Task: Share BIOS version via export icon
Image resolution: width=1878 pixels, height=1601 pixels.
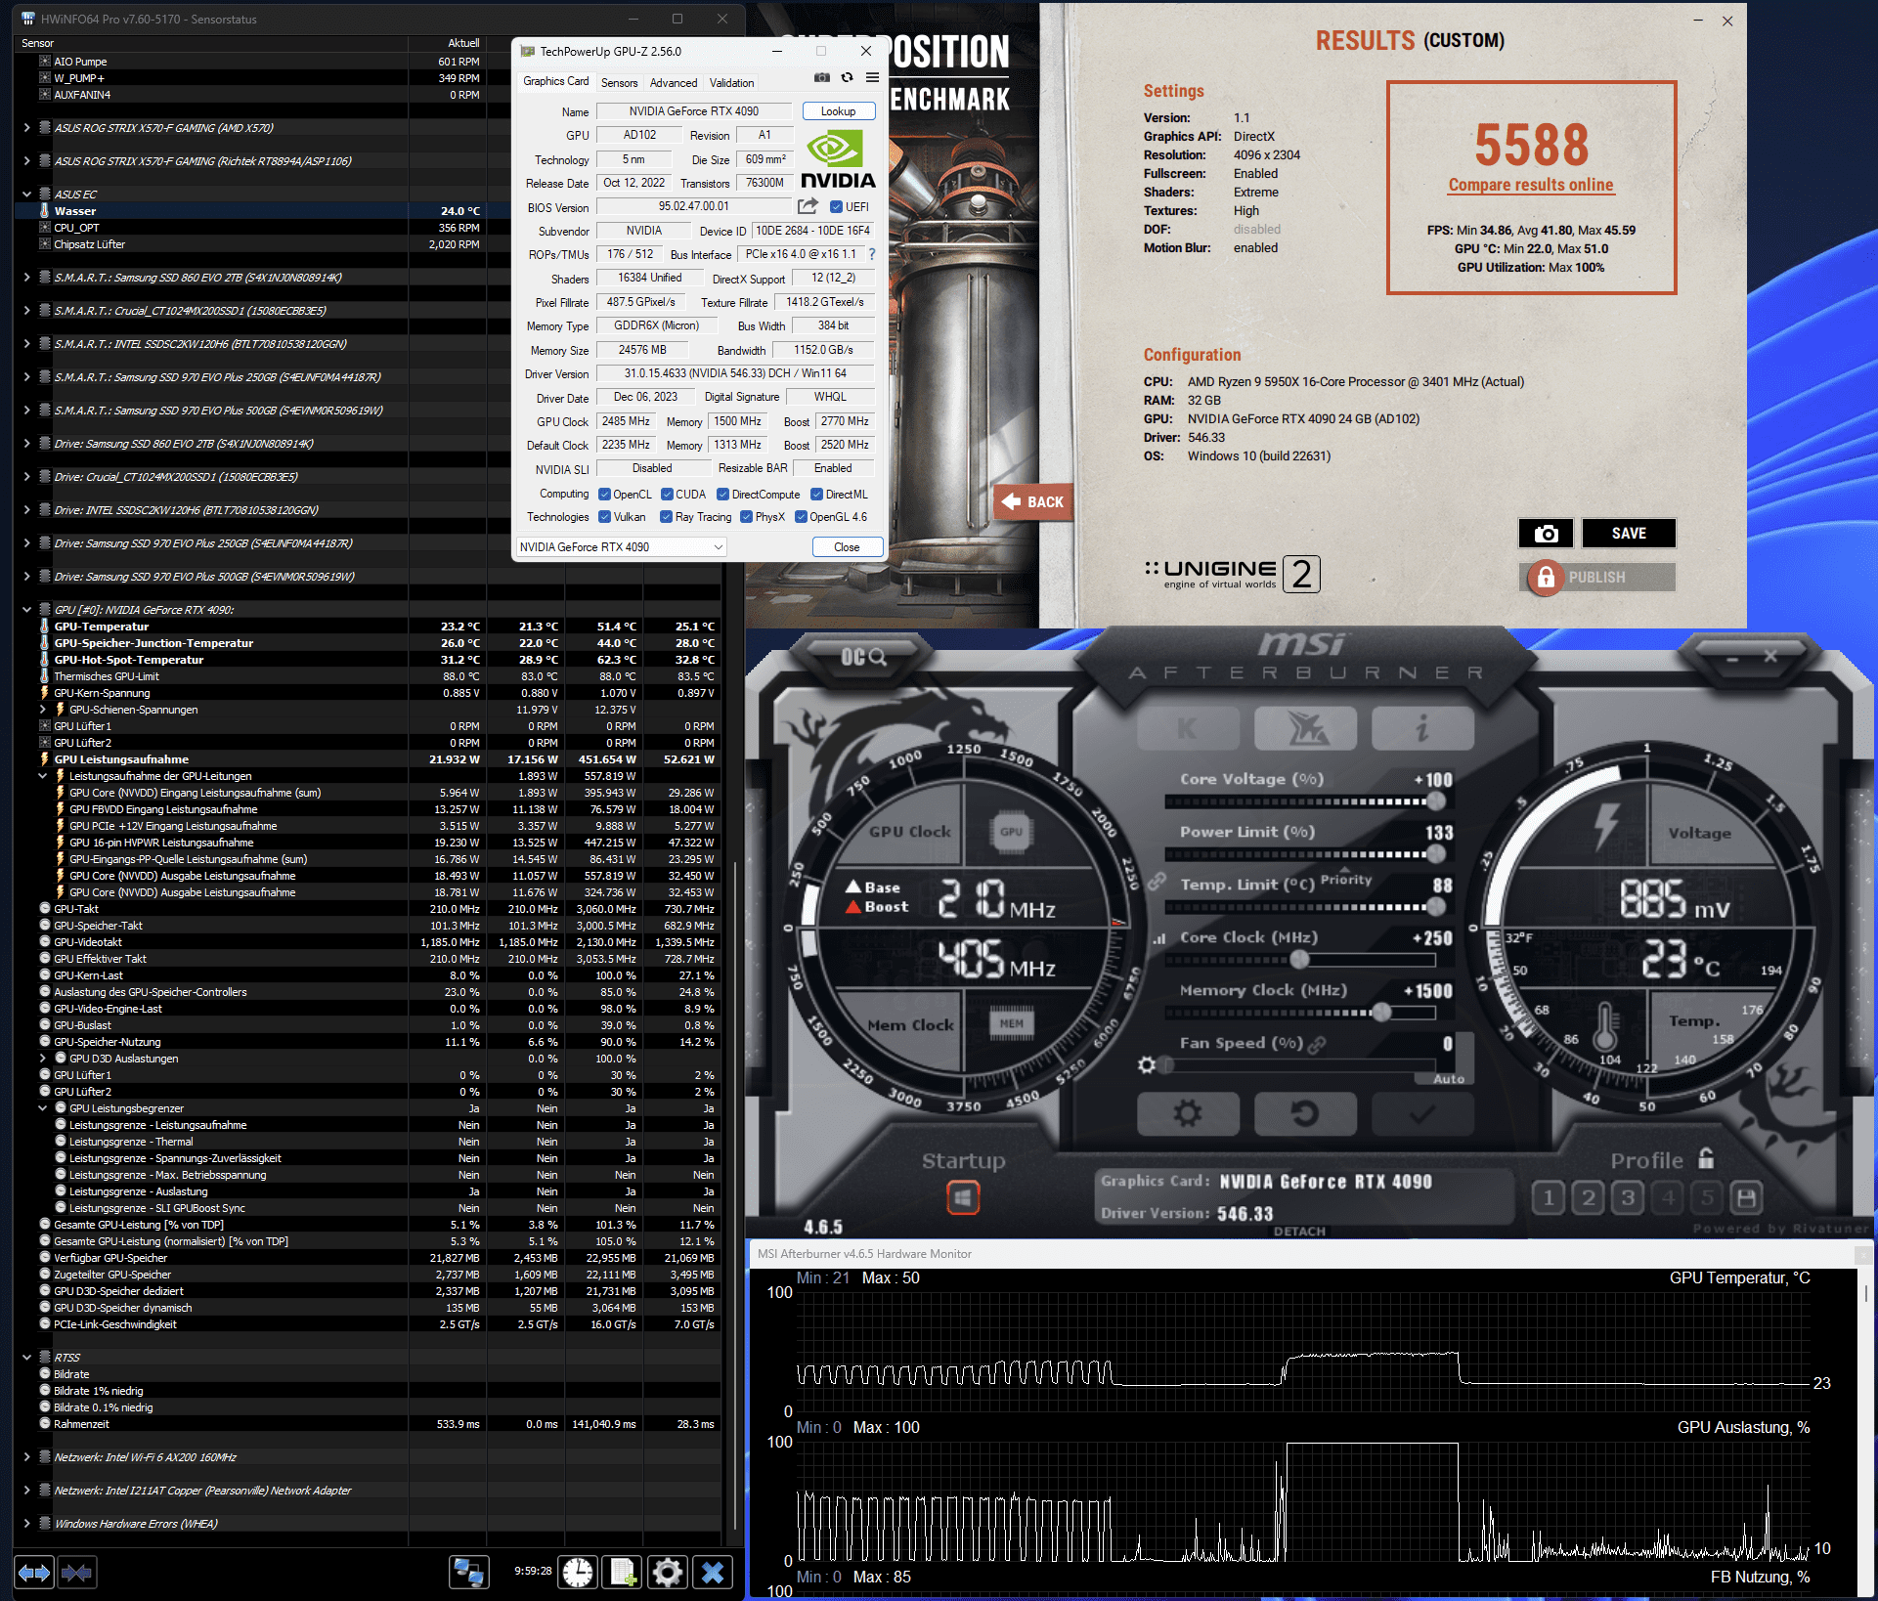Action: click(x=808, y=206)
